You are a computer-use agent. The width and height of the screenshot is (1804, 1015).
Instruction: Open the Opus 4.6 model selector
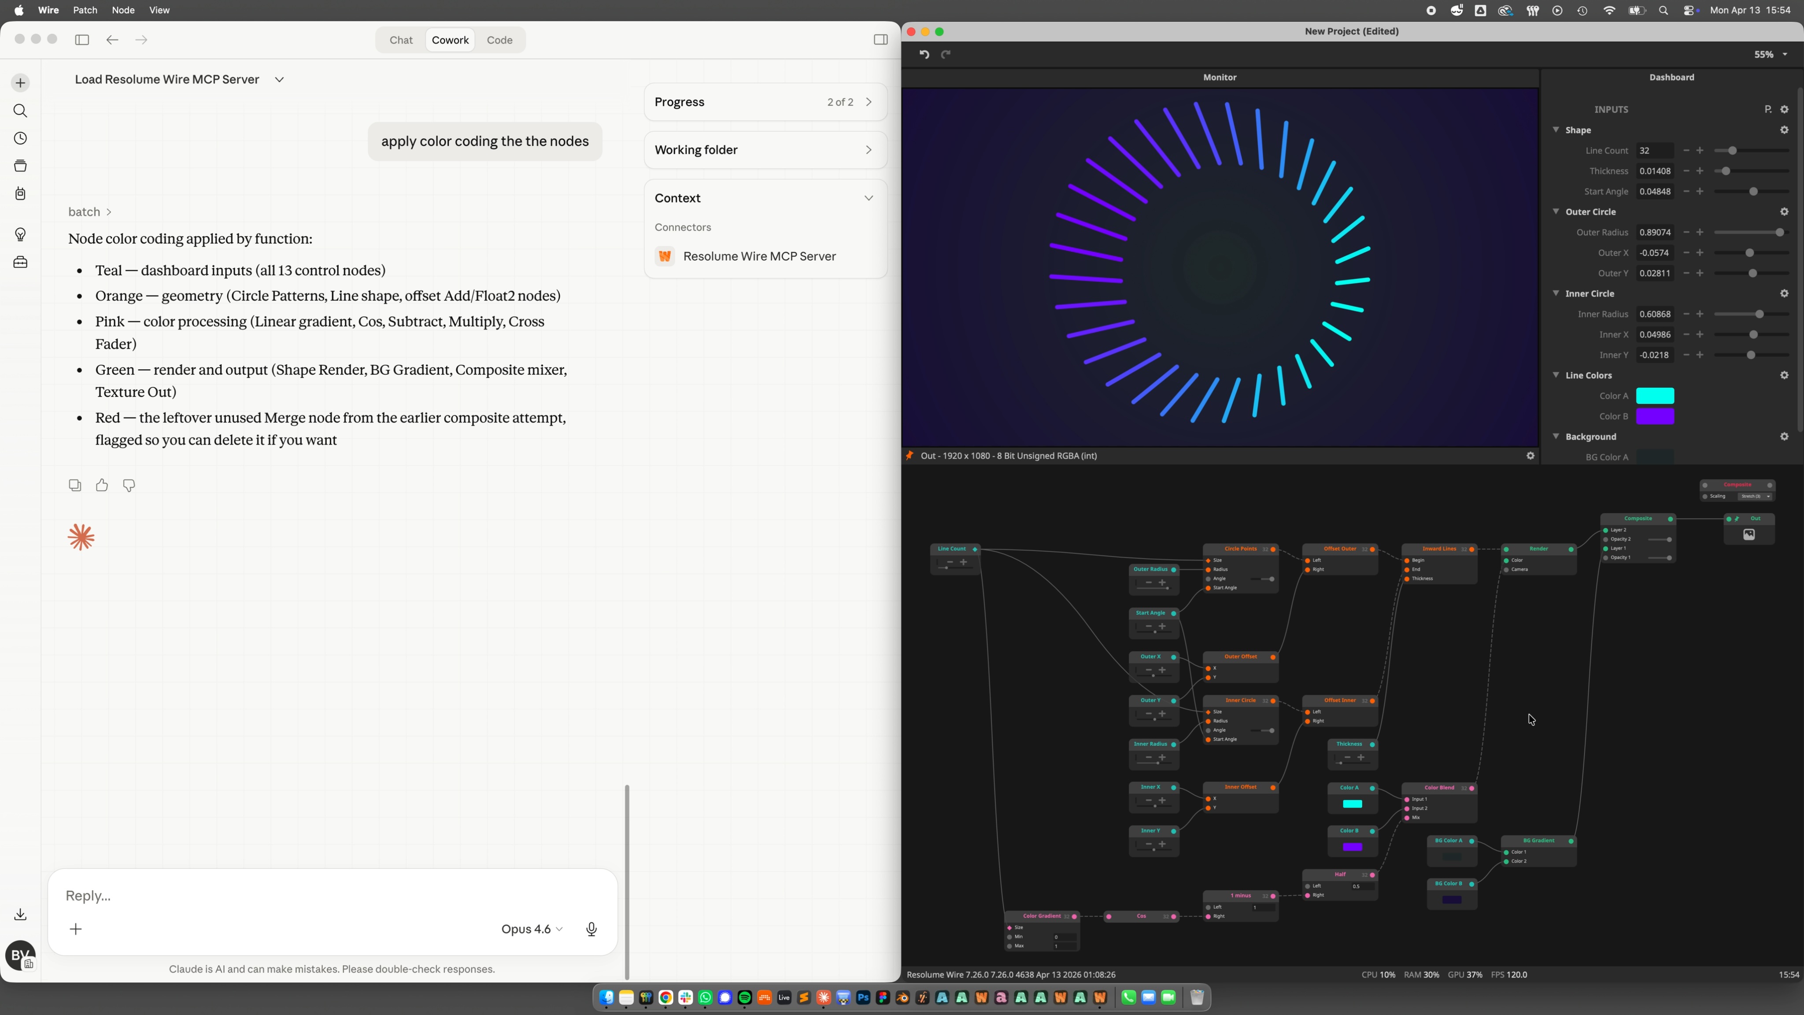pos(532,930)
